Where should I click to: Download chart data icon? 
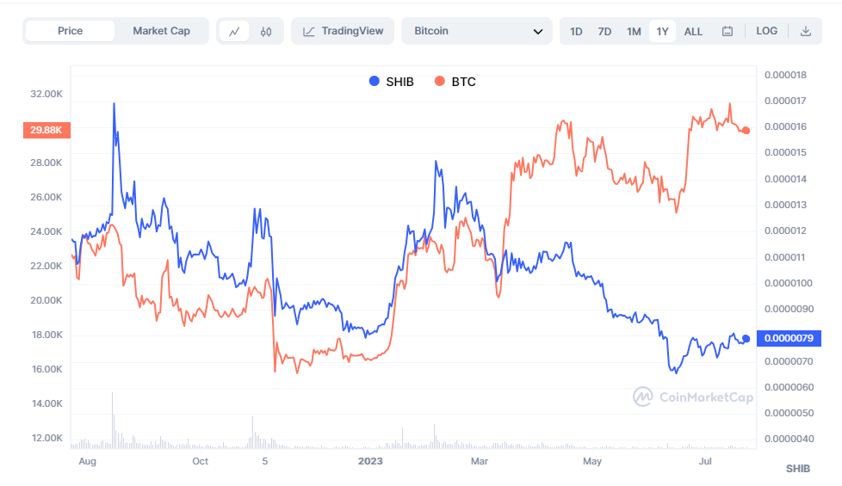tap(806, 31)
